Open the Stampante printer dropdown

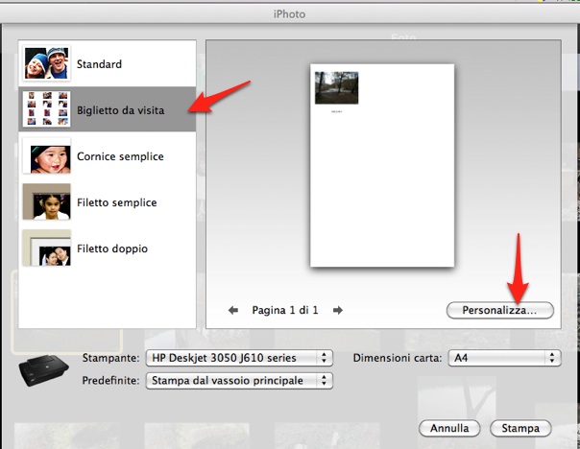[239, 358]
